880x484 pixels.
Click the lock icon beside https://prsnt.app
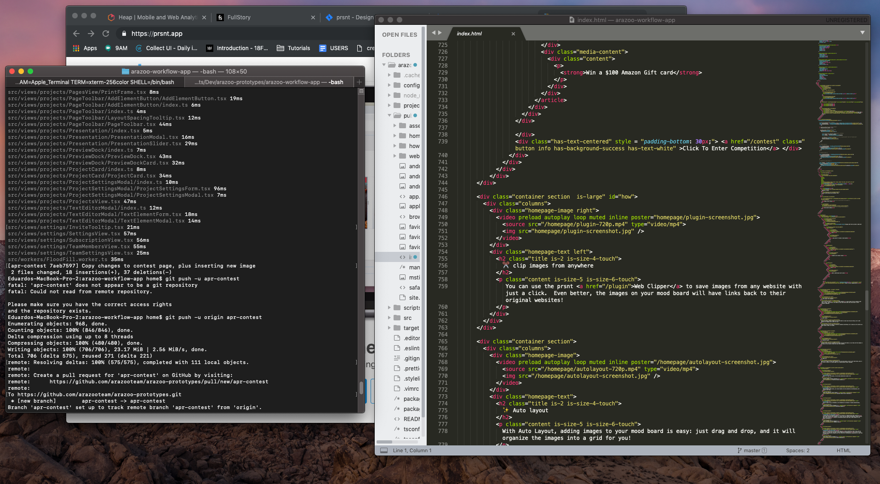pos(124,34)
